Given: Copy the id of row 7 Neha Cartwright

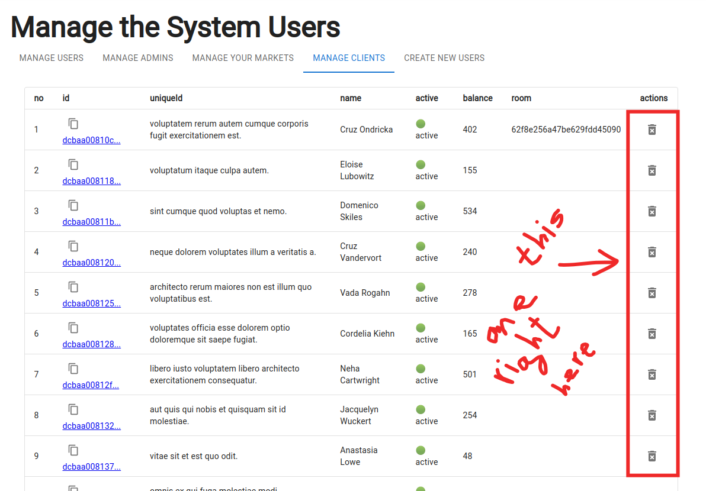Looking at the screenshot, I should 73,369.
